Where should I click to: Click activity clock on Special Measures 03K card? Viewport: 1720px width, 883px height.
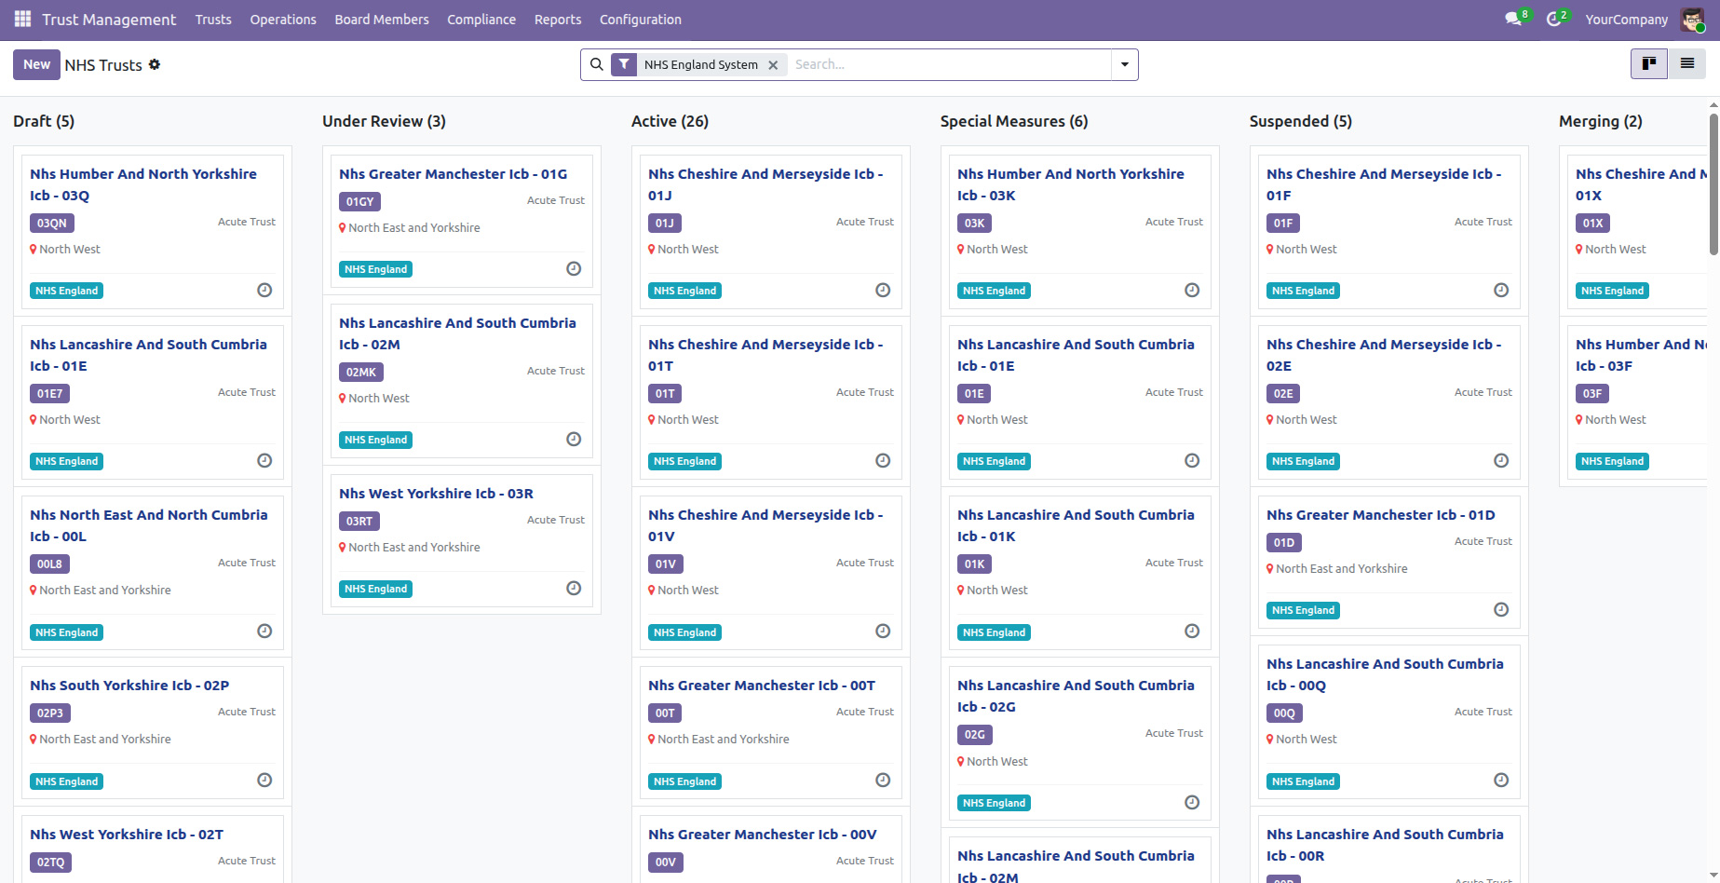click(1192, 291)
